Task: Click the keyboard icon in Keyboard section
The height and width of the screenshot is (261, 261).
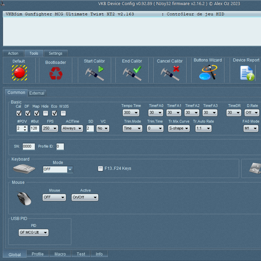Action: 24,169
